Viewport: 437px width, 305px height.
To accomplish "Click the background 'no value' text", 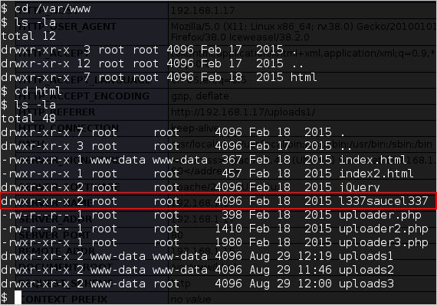I will click(x=191, y=299).
